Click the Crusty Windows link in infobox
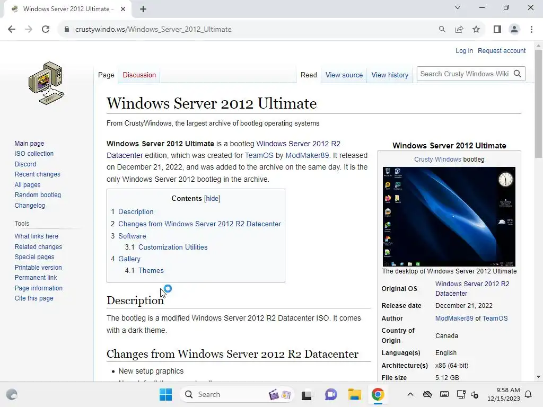 [x=437, y=160]
